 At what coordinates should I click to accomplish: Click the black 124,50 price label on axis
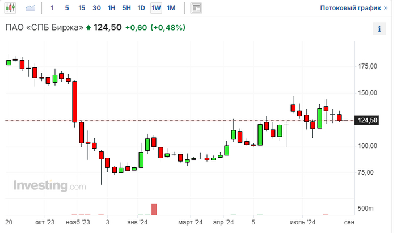[x=367, y=120]
